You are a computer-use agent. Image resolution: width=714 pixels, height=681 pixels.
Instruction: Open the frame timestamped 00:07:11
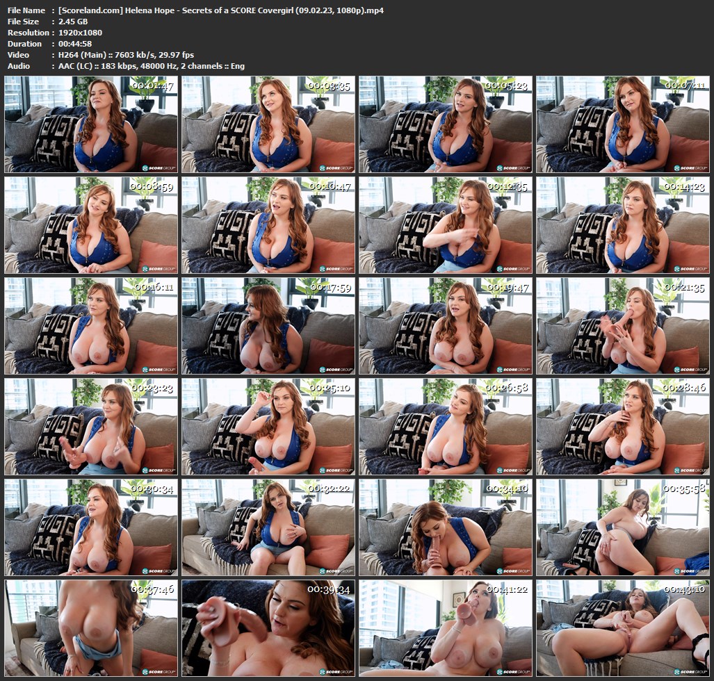623,124
